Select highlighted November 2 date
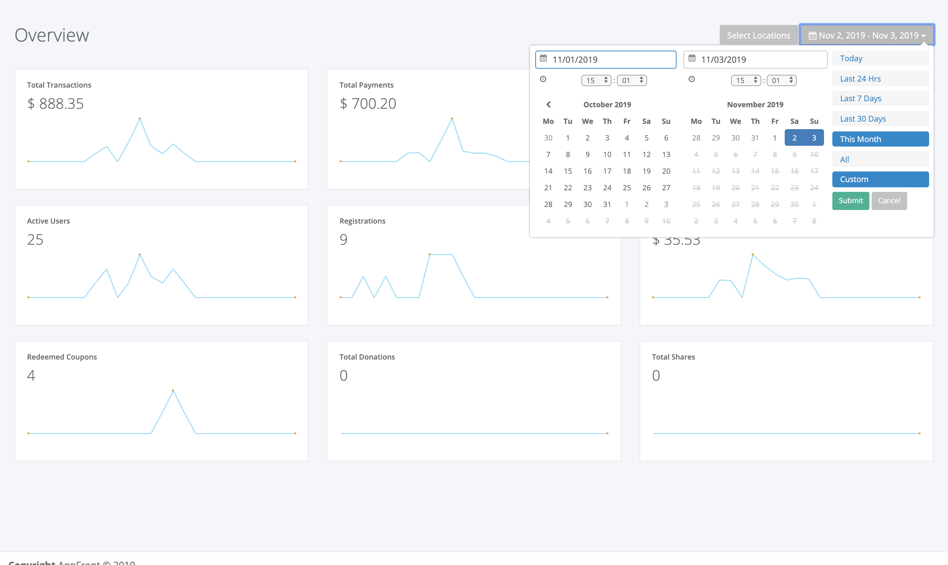This screenshot has width=948, height=565. pyautogui.click(x=795, y=138)
